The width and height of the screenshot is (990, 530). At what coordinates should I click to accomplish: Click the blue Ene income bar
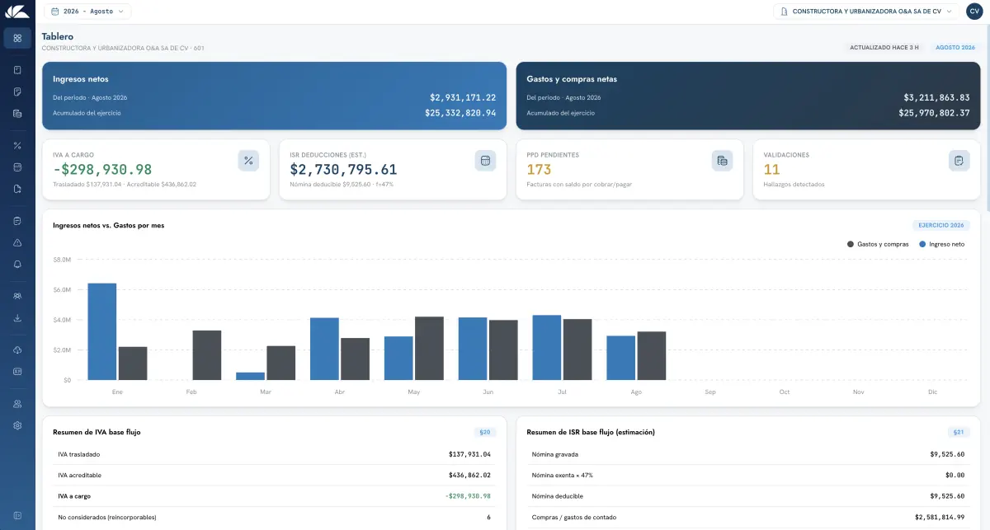[x=102, y=331]
